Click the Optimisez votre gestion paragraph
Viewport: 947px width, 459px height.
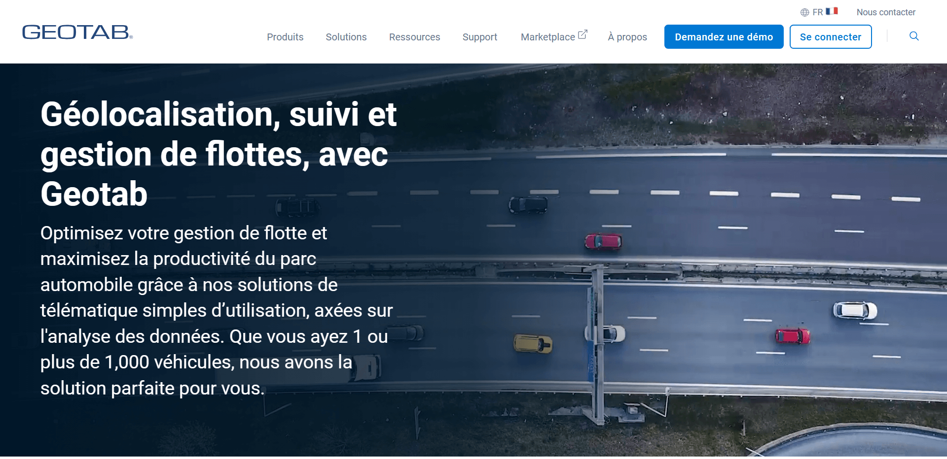(x=217, y=311)
